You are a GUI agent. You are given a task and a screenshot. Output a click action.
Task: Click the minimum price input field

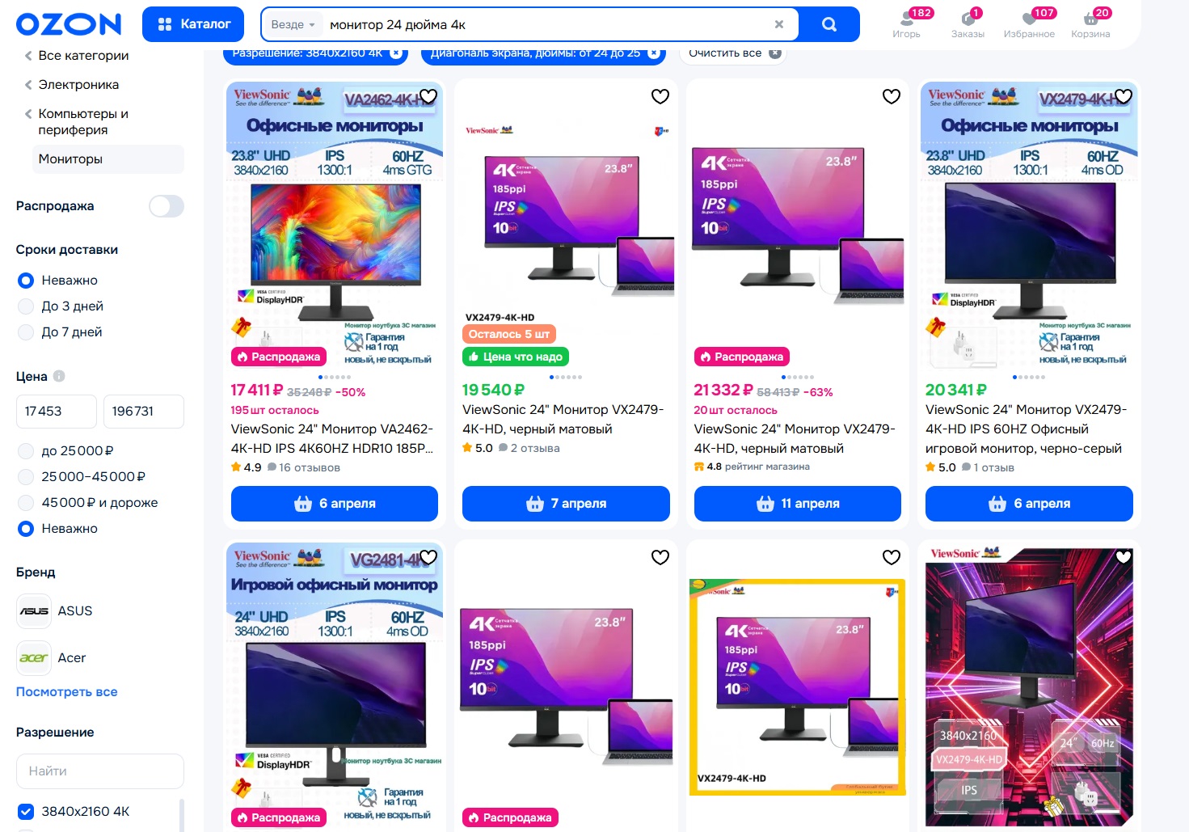57,412
